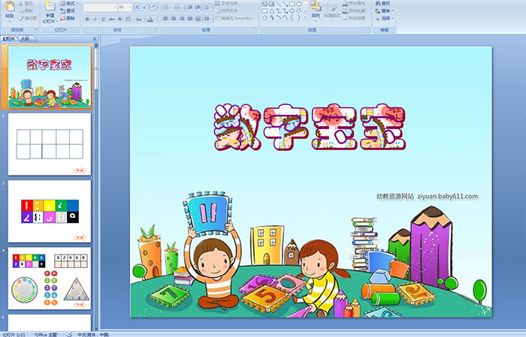Toggle Align Text Right
Image resolution: width=526 pixels, height=337 pixels.
pyautogui.click(x=182, y=19)
